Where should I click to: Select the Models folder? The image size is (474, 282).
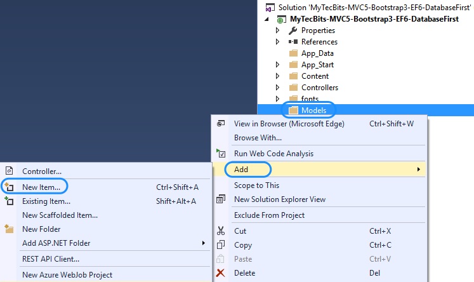(x=314, y=111)
